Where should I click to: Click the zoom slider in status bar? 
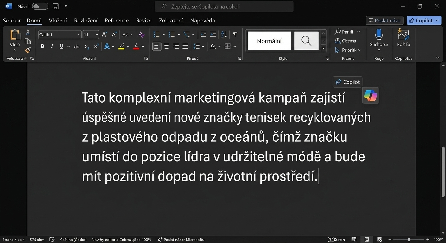click(x=409, y=240)
